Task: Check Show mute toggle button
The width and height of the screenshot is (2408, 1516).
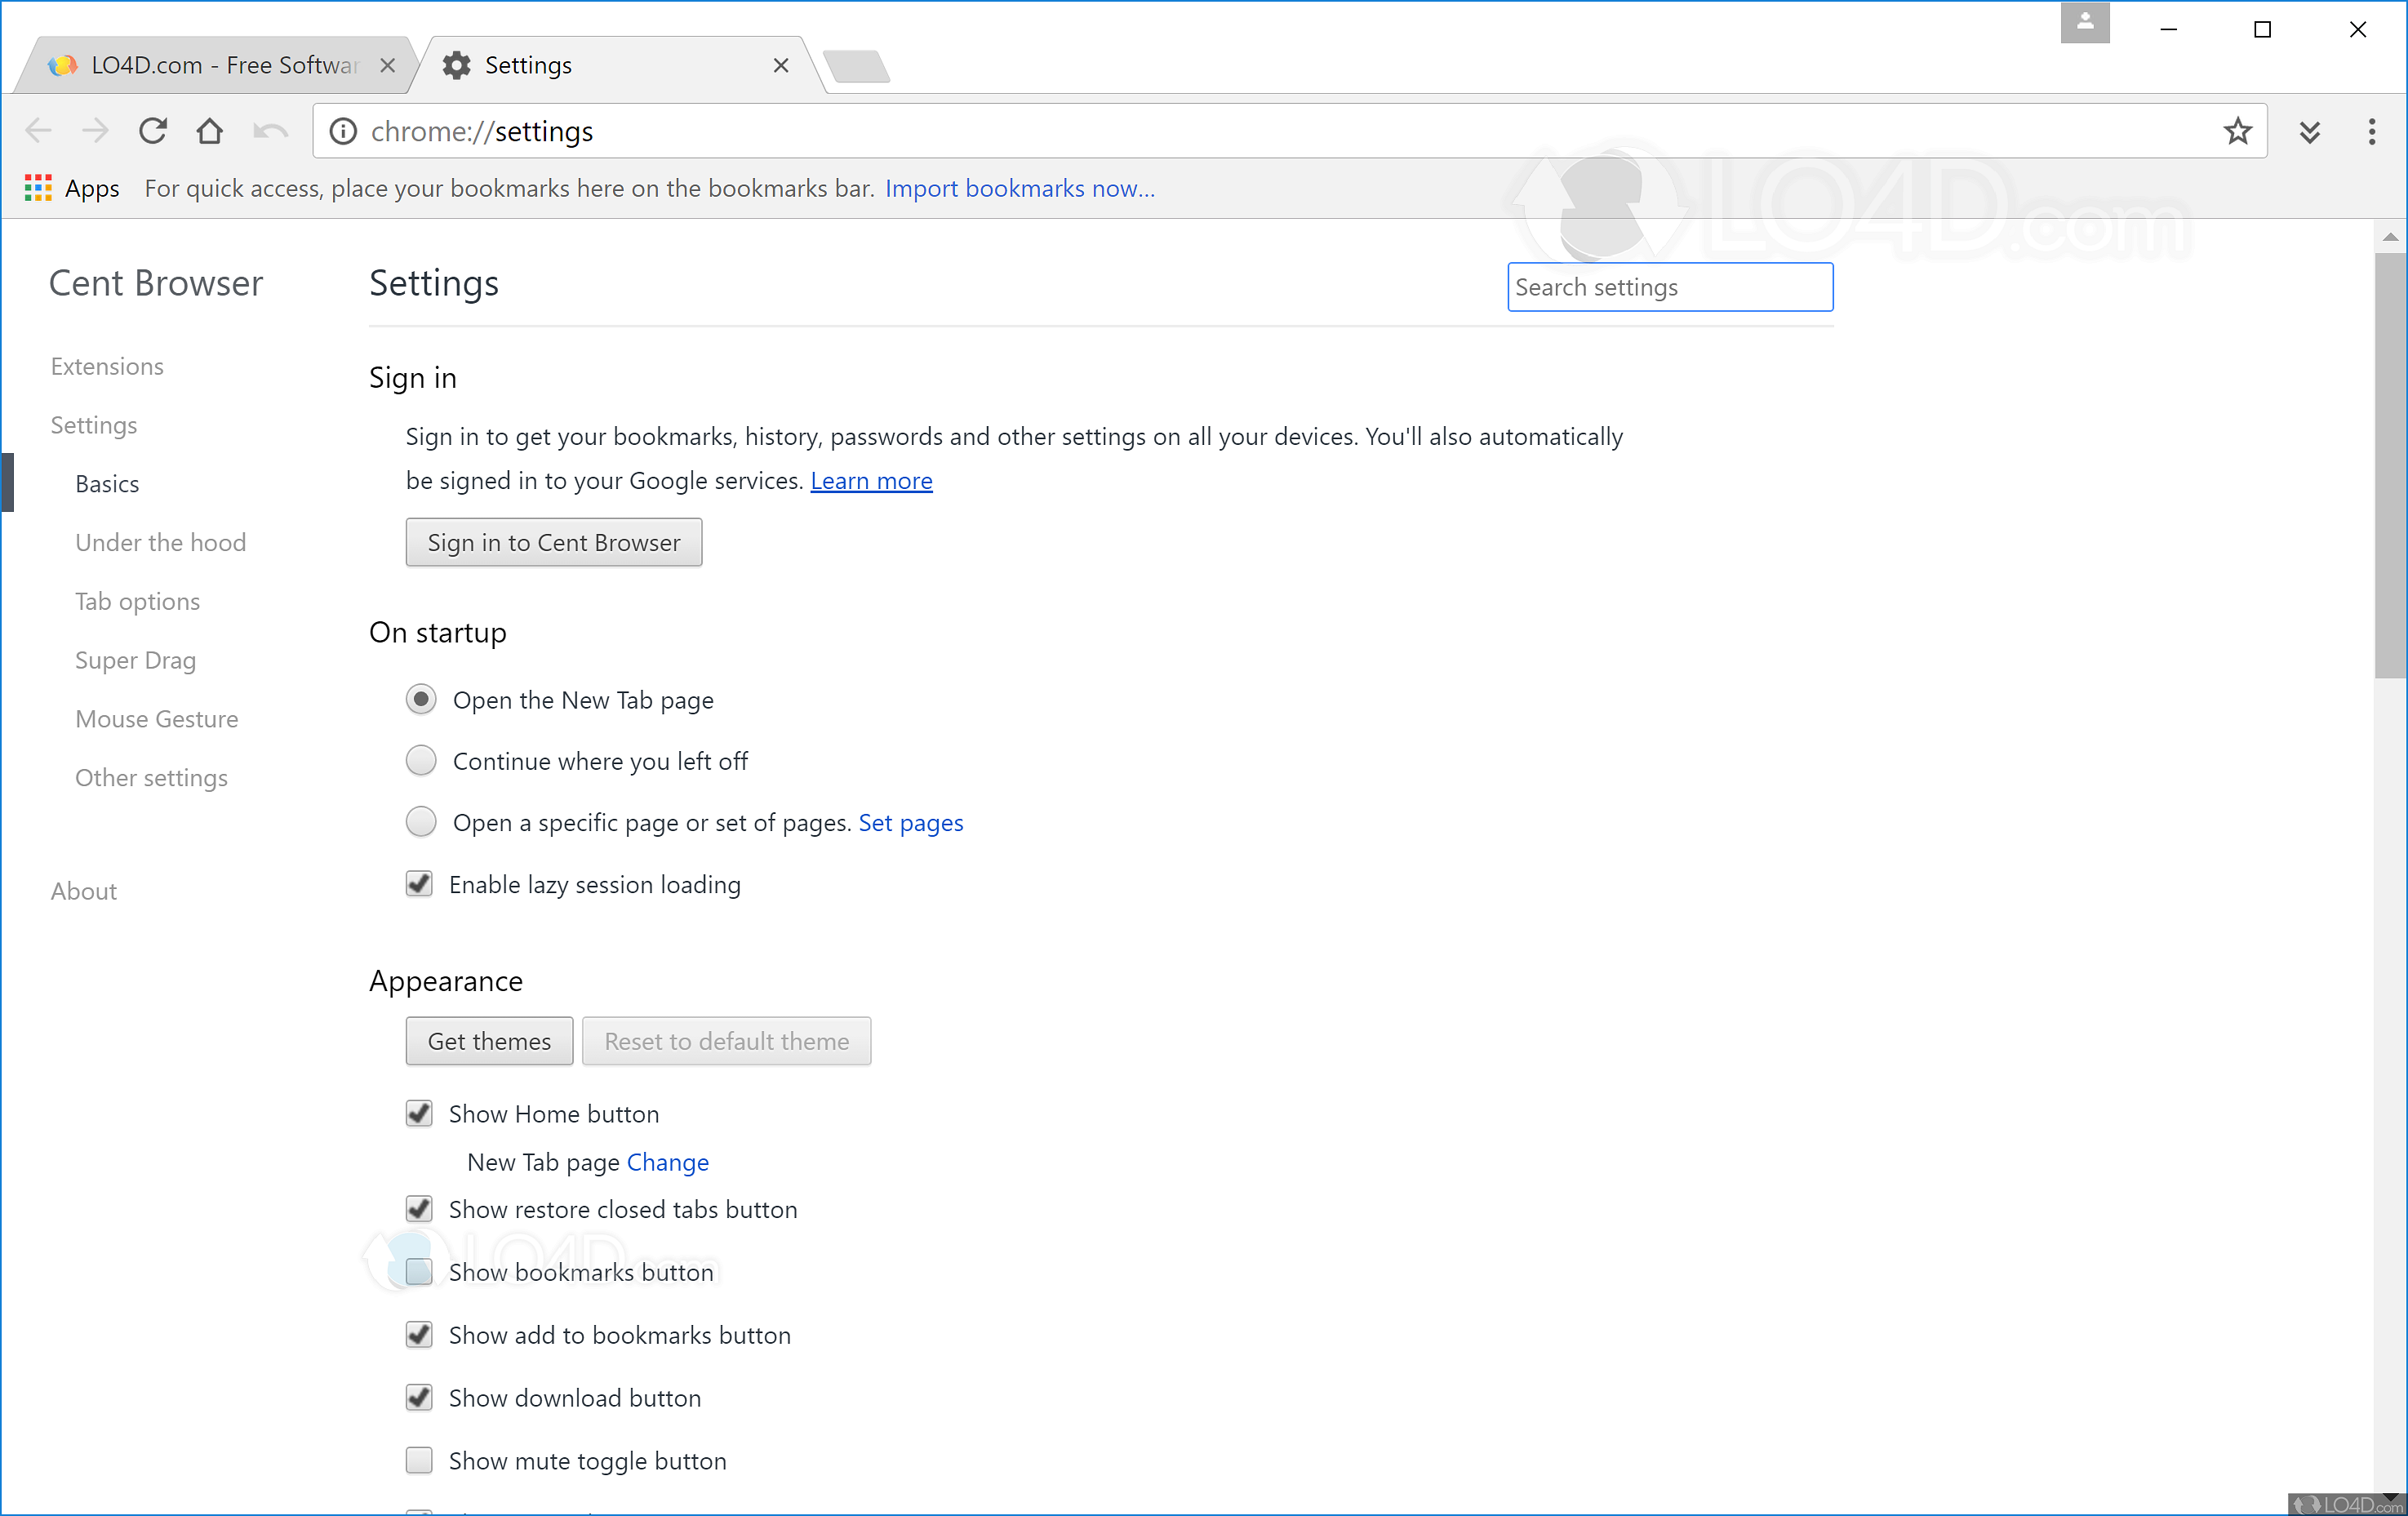Action: pyautogui.click(x=419, y=1460)
